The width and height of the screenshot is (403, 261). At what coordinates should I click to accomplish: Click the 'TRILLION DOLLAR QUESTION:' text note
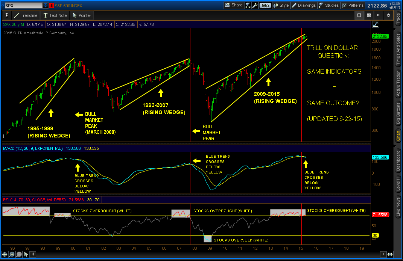coord(333,52)
